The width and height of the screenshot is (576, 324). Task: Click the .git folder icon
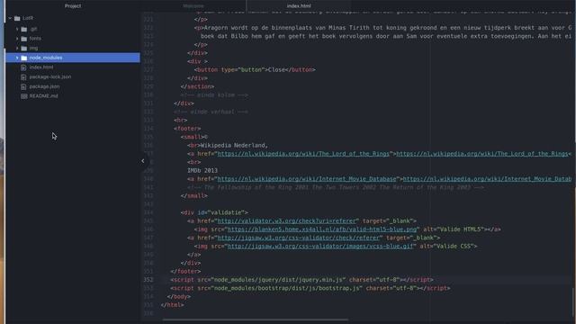click(x=24, y=29)
